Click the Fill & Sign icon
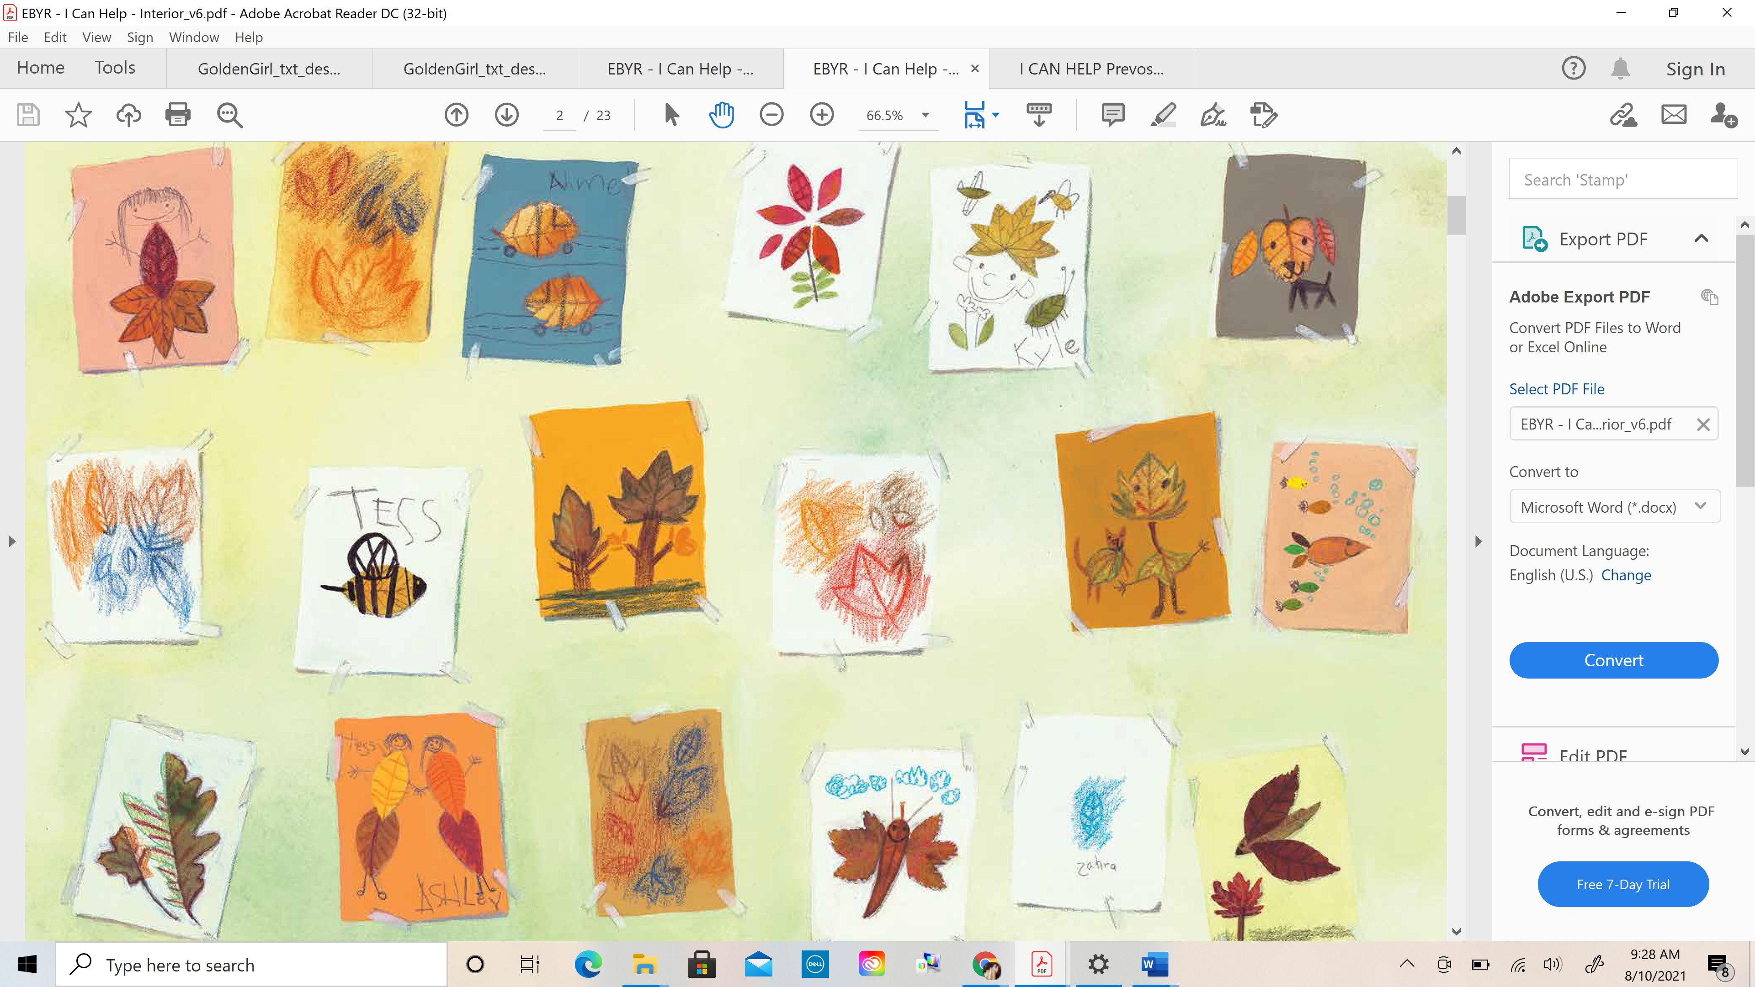1755x987 pixels. tap(1213, 114)
